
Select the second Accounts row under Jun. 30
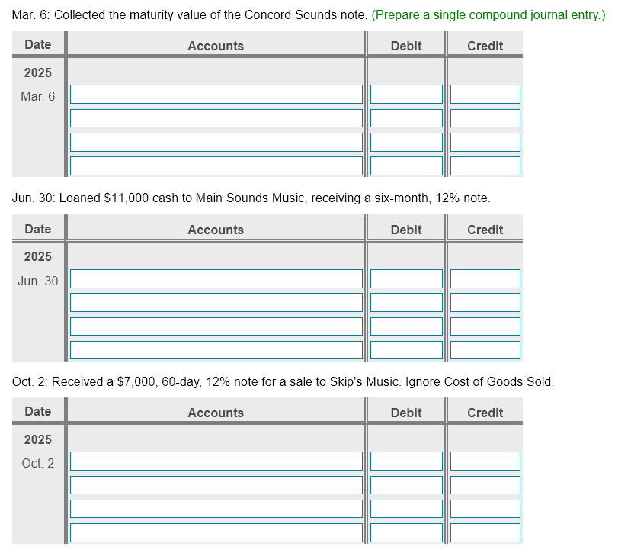216,302
